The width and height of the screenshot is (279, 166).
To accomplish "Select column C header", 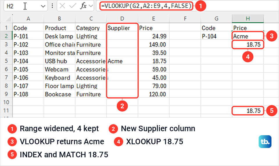I will click(91, 19).
